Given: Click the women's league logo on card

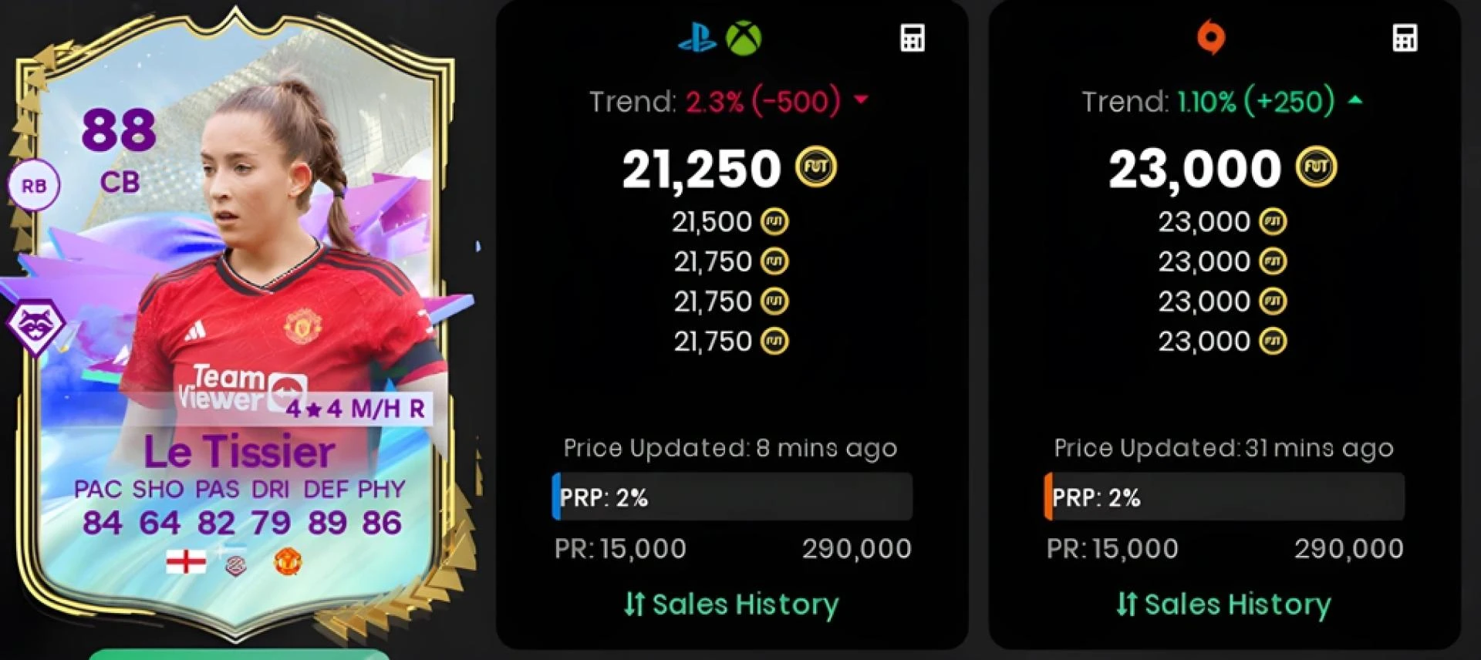Looking at the screenshot, I should (x=236, y=564).
